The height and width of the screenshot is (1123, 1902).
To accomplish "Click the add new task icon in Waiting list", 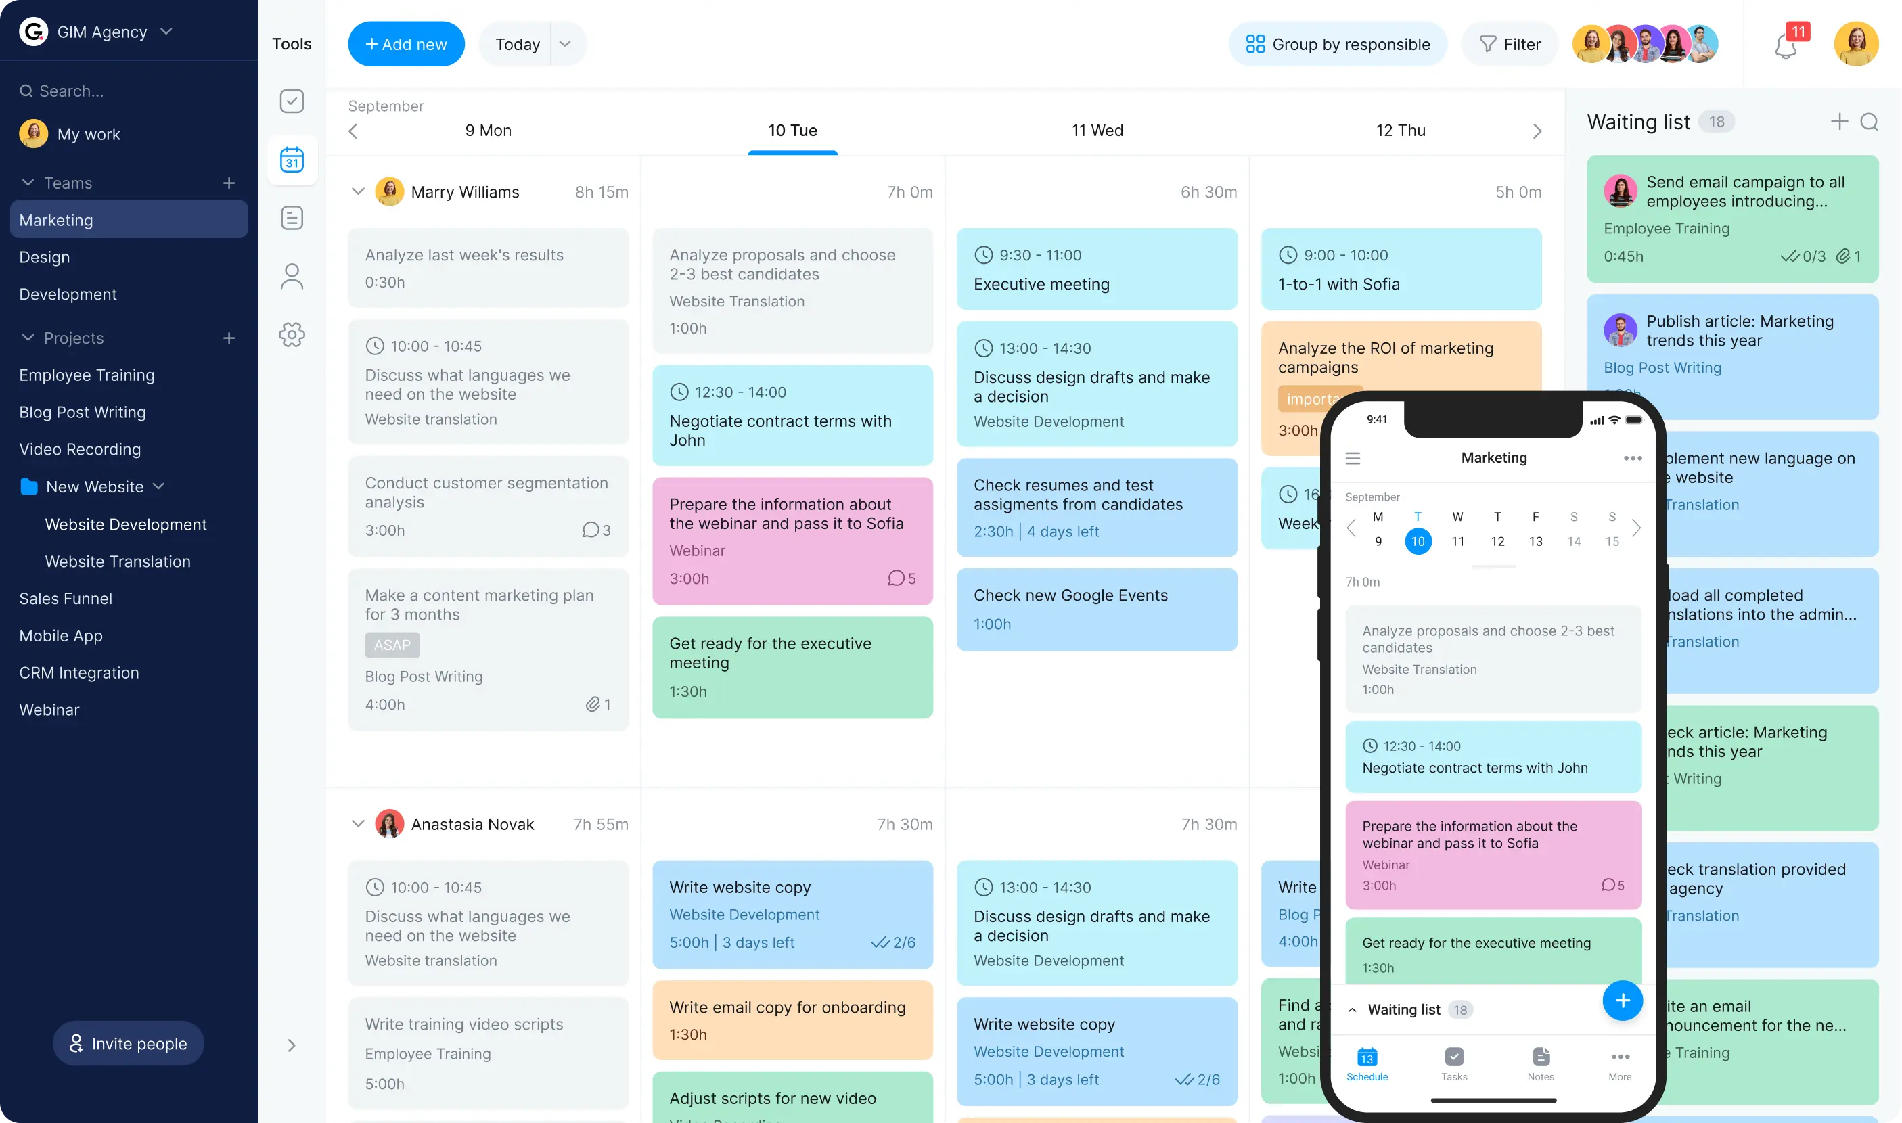I will coord(1839,122).
